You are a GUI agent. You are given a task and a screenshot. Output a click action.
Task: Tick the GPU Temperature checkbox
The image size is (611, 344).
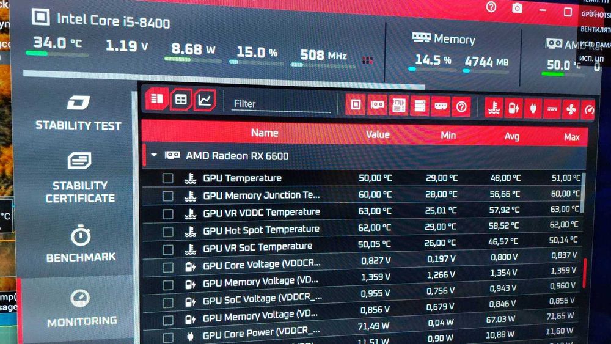pyautogui.click(x=167, y=178)
